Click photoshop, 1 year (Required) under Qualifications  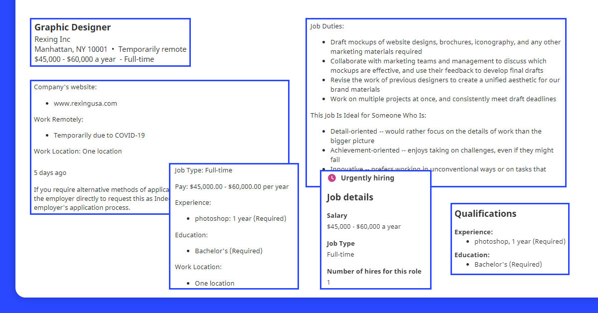(x=520, y=242)
